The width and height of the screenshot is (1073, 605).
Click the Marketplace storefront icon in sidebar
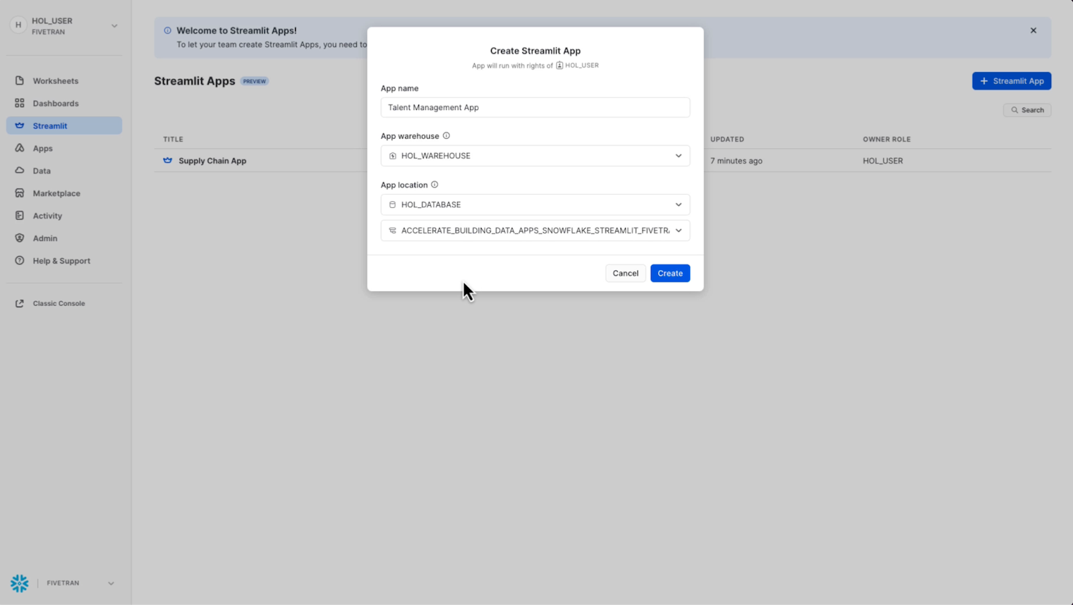coord(19,193)
